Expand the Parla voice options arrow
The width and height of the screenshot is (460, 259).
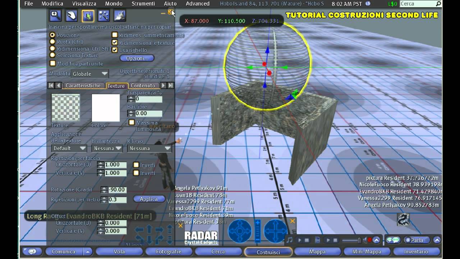tap(437, 240)
